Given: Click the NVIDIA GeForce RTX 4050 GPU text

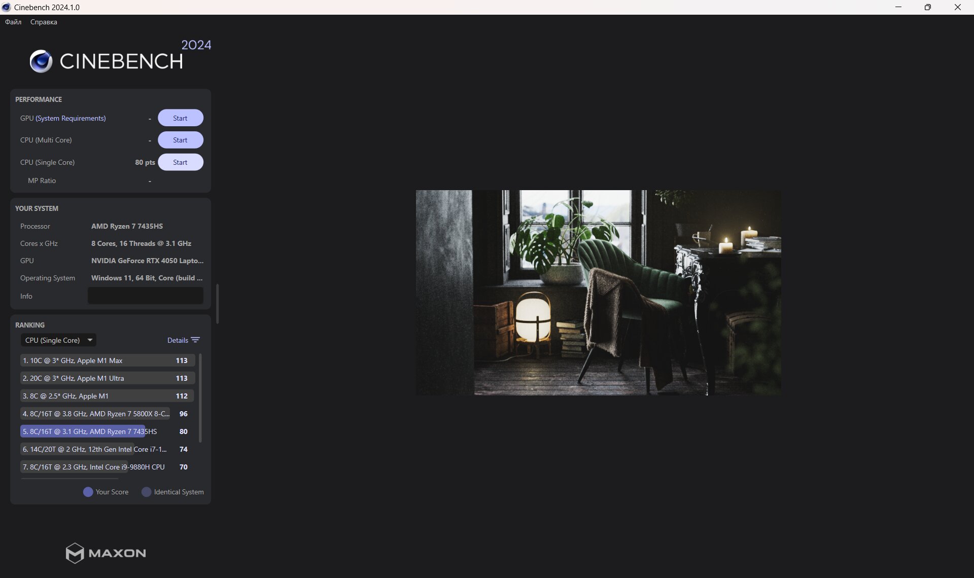Looking at the screenshot, I should click(147, 261).
